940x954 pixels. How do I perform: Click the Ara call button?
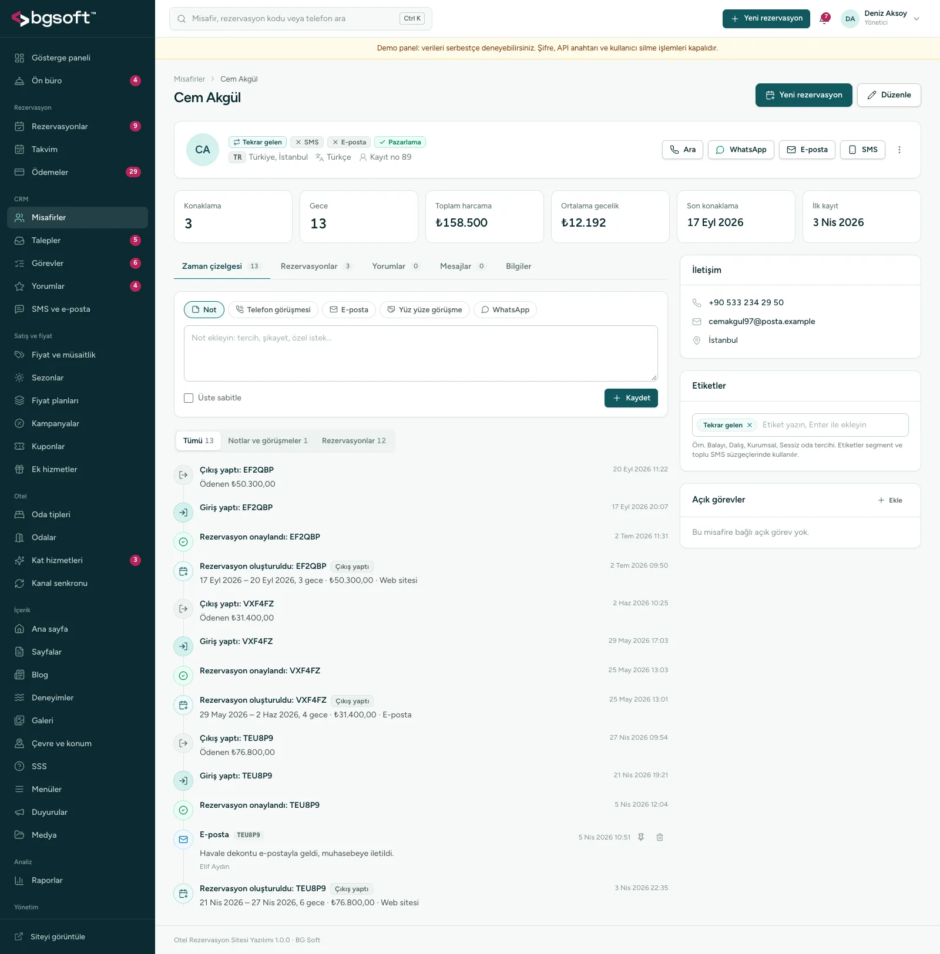click(x=683, y=150)
